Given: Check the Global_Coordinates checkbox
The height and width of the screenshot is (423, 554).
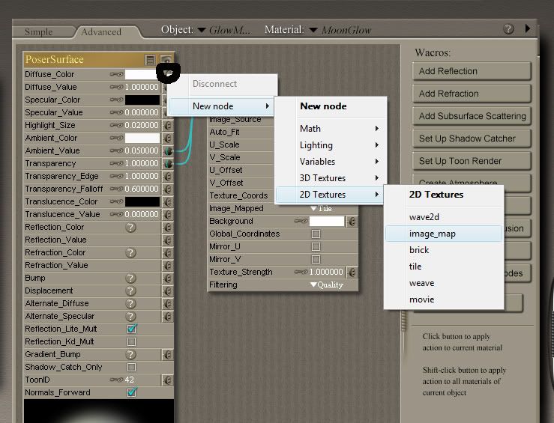Looking at the screenshot, I should pos(316,234).
